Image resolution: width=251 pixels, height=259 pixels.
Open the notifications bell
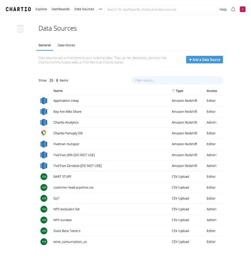(x=233, y=9)
